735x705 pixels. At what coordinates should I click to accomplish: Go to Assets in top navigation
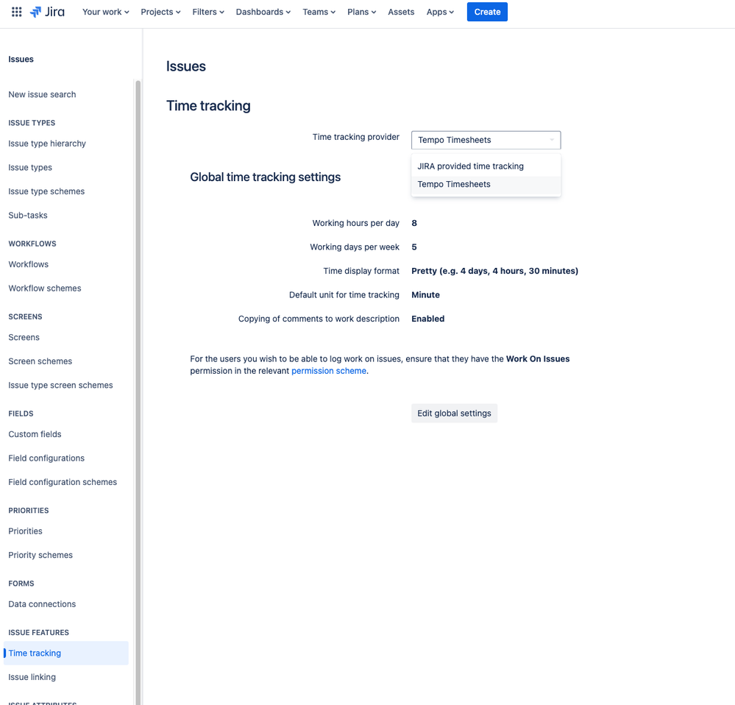click(x=401, y=12)
